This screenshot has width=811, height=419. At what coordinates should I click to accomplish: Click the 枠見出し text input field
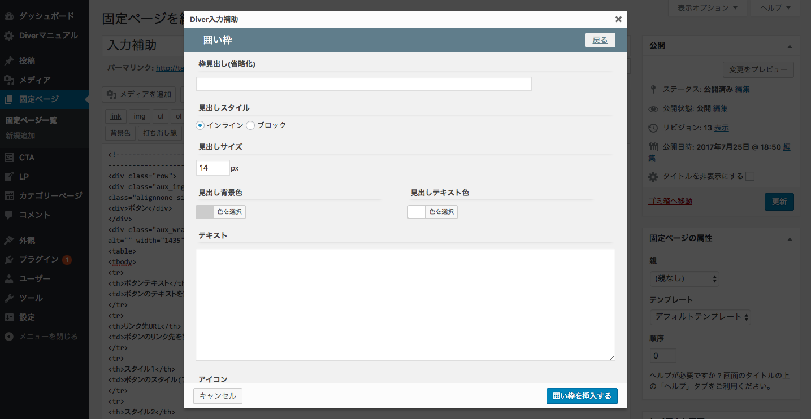coord(363,84)
